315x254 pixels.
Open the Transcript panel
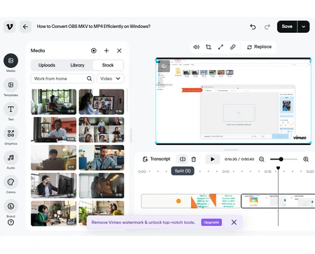[x=156, y=159]
